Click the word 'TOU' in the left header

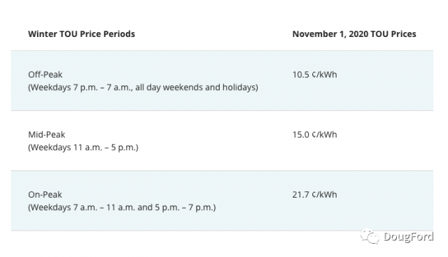click(x=69, y=34)
